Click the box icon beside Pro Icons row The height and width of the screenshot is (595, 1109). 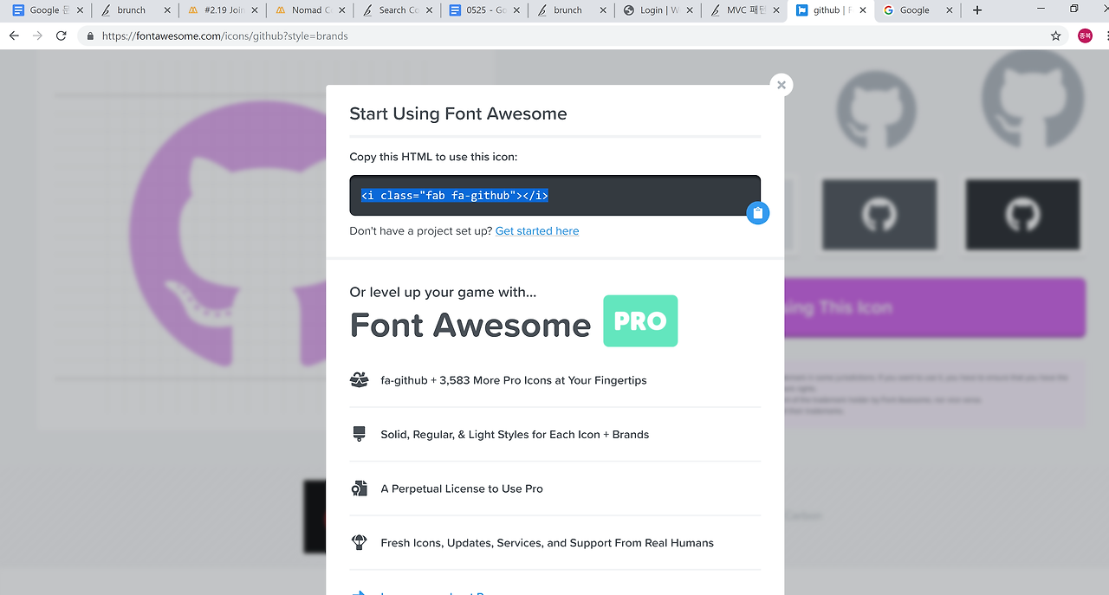(x=359, y=379)
